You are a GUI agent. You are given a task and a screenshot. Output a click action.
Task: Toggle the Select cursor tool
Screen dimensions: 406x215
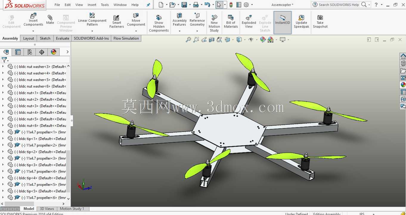pos(219,5)
